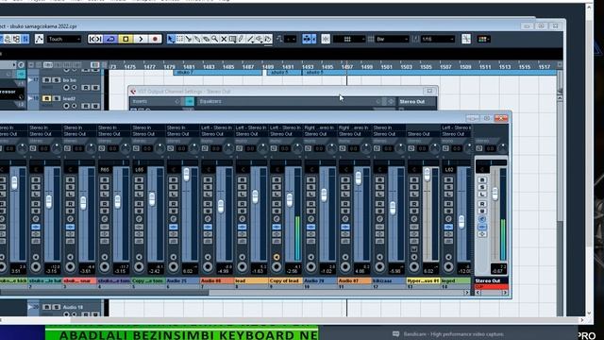Select the sbuko 7 audio event
Viewport: 604px width, 340px height.
click(x=218, y=73)
